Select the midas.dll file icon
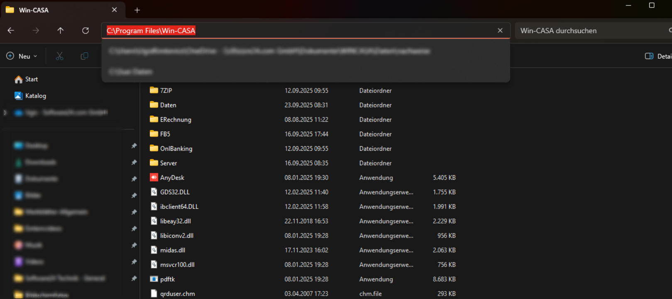The height and width of the screenshot is (299, 672). [x=154, y=250]
